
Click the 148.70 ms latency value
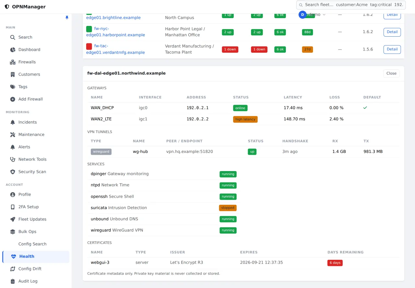click(294, 119)
